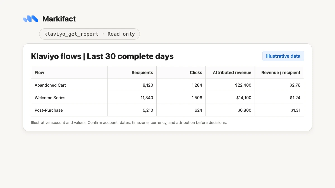
Task: Select the Revenue / recipient column header
Action: tap(279, 72)
